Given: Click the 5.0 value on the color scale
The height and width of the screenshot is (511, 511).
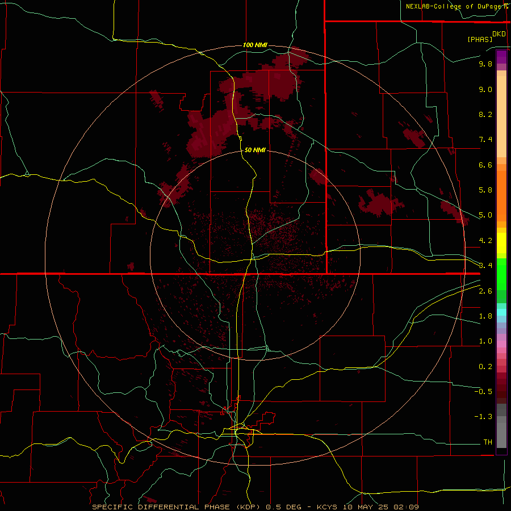Looking at the screenshot, I should coord(485,215).
